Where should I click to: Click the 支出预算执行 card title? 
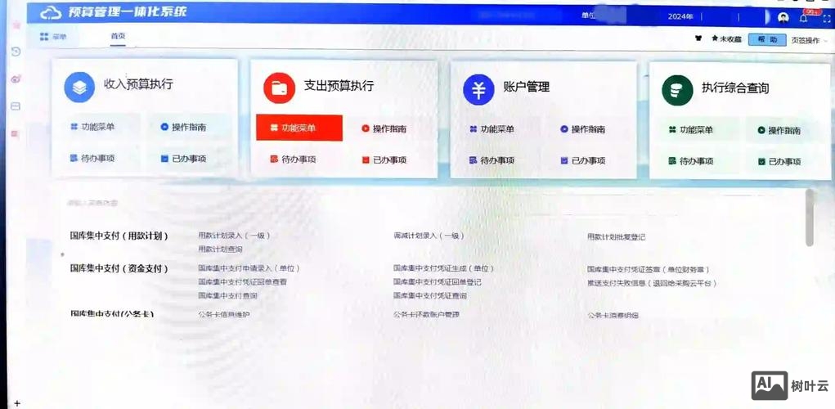click(339, 86)
